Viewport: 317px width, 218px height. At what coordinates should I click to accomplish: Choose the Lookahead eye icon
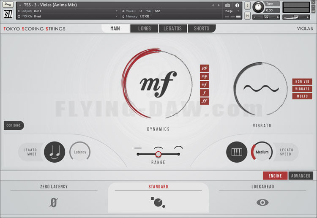tap(262, 202)
